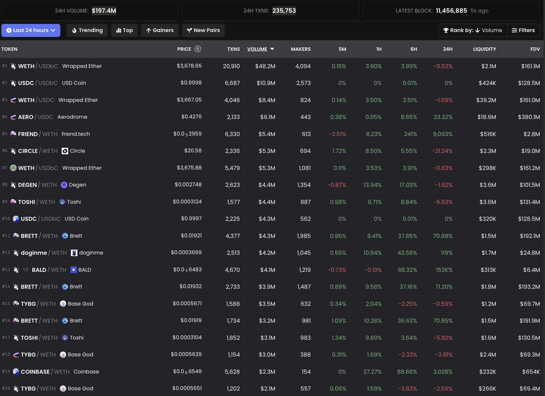
Task: Click the makers count 4,094
Action: [x=303, y=66]
